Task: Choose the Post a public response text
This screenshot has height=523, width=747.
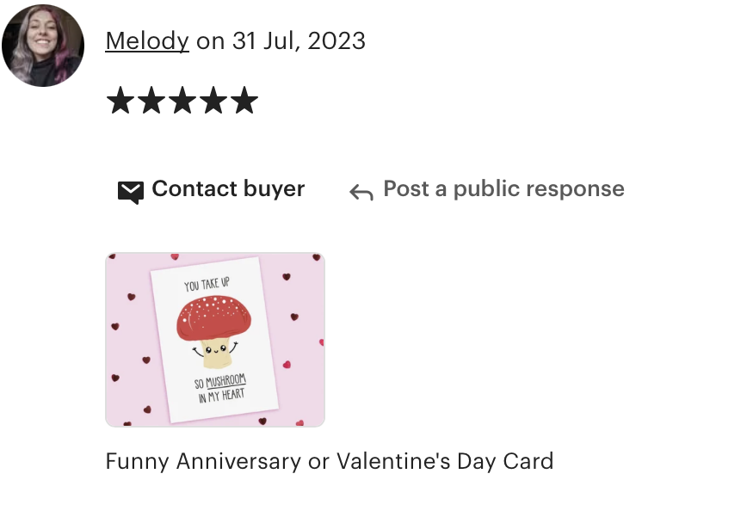Action: click(503, 188)
